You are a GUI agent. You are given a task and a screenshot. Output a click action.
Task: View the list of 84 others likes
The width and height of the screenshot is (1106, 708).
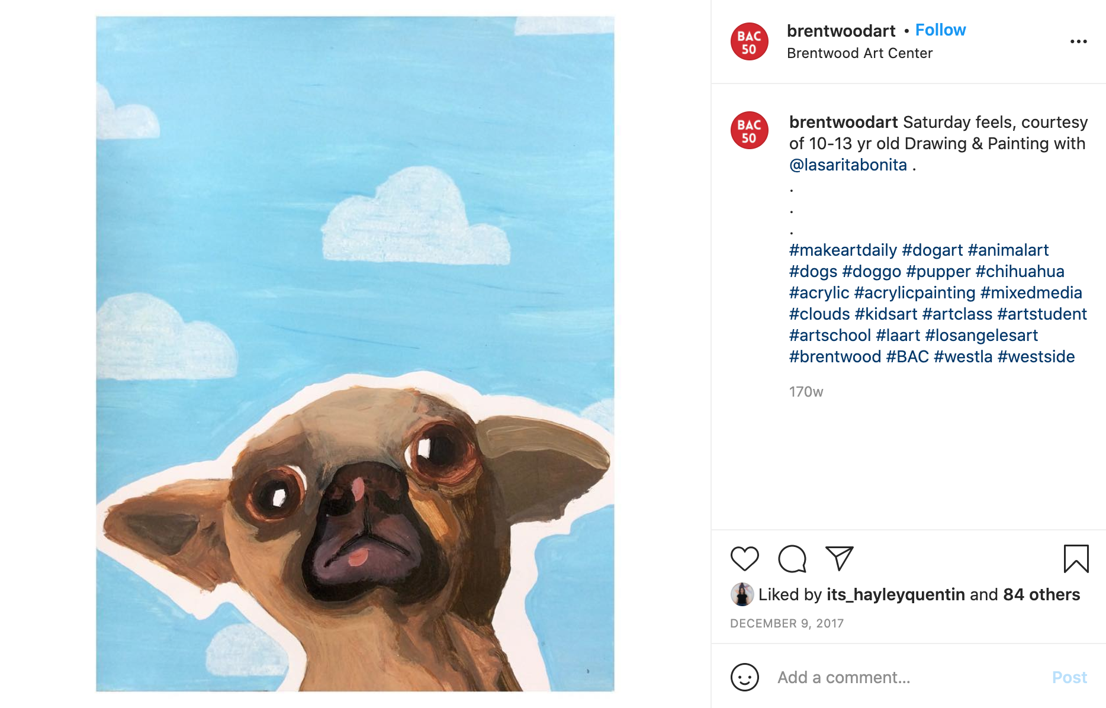click(1041, 594)
